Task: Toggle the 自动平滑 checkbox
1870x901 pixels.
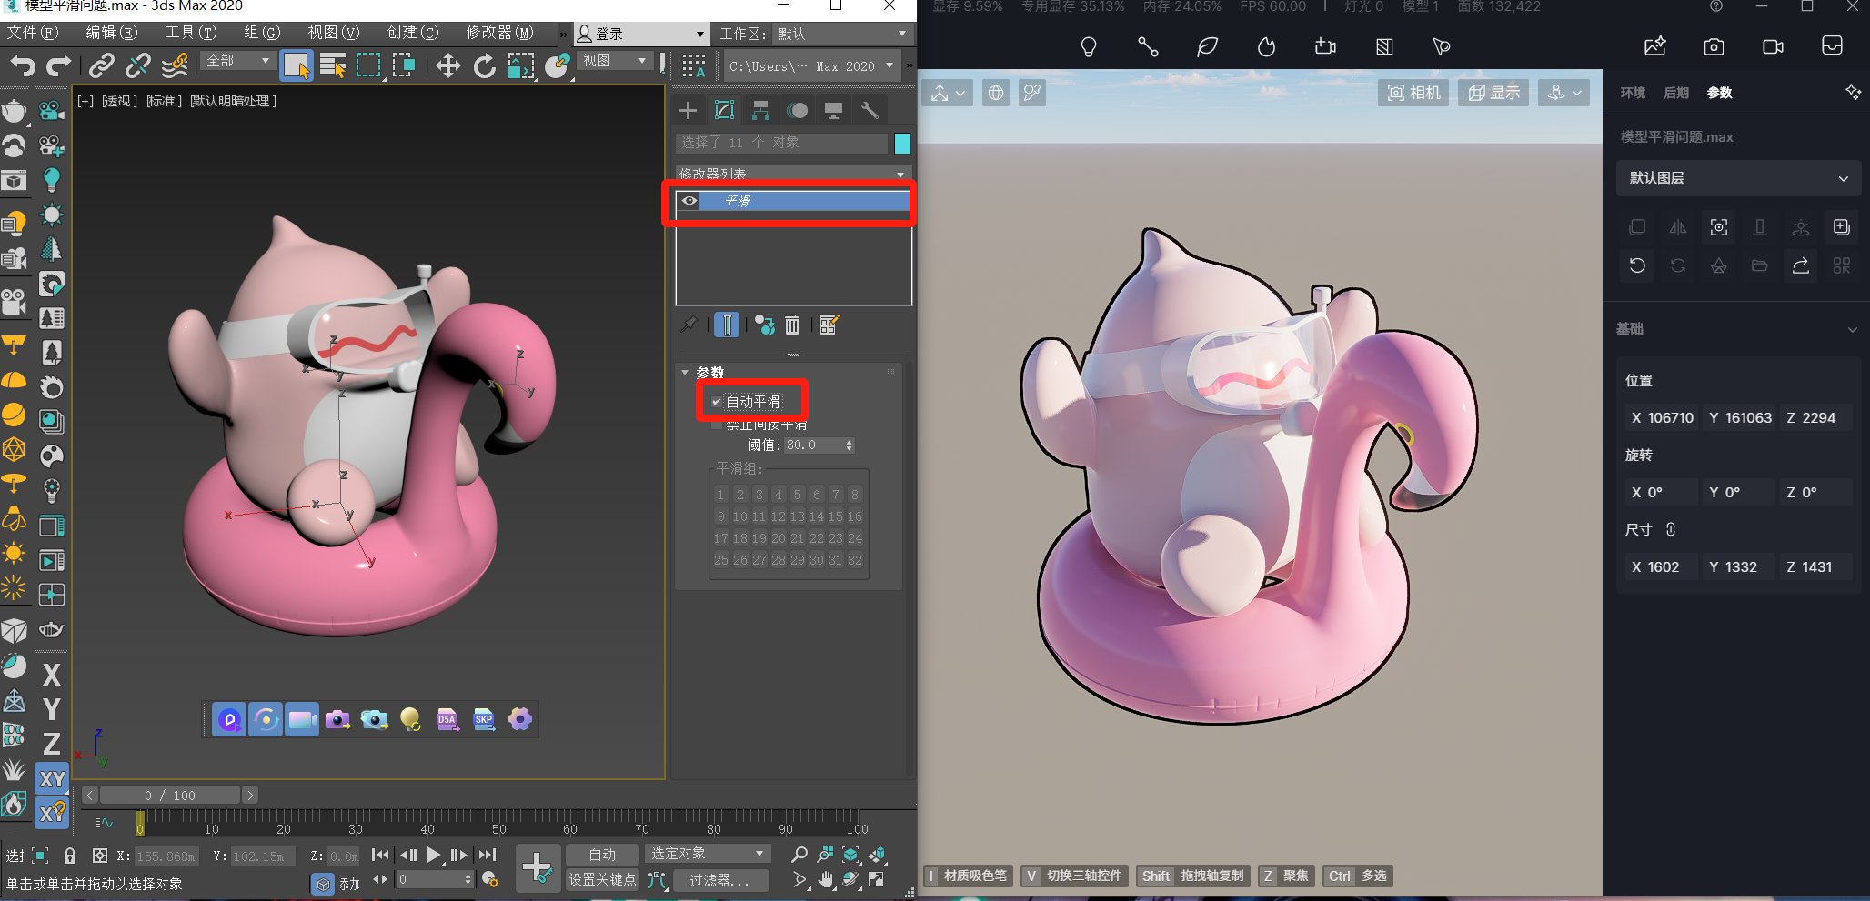Action: click(x=717, y=402)
